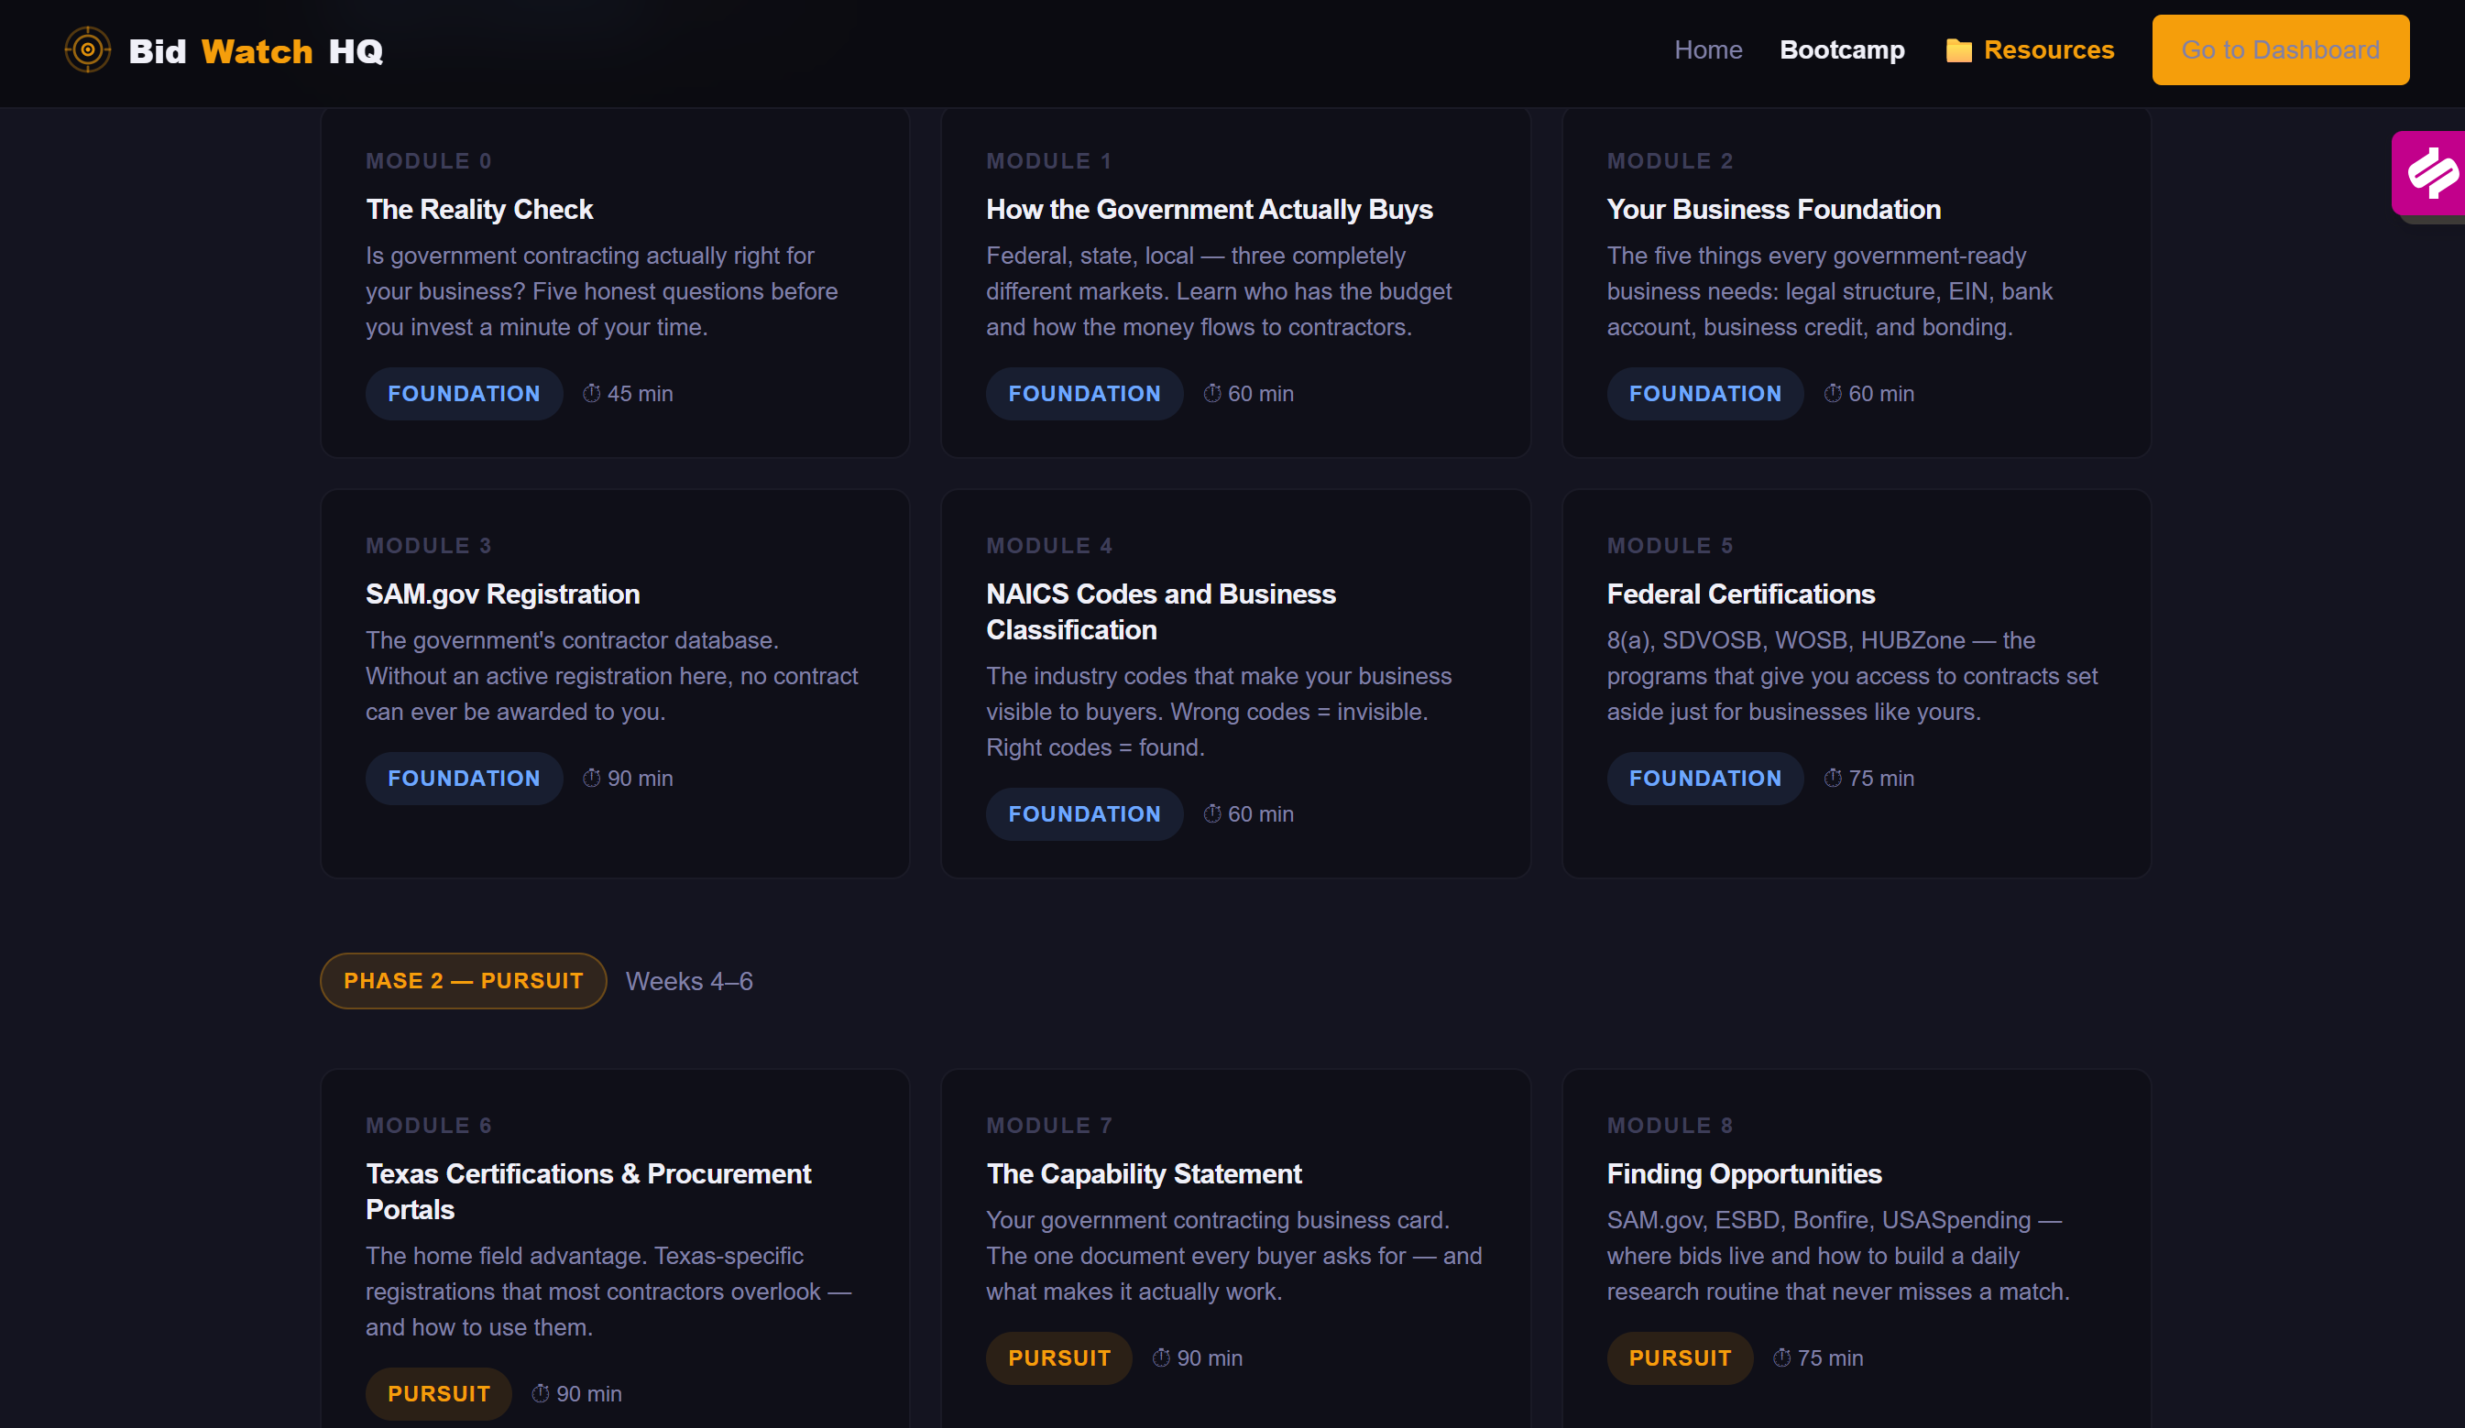This screenshot has height=1428, width=2465.
Task: Click the Resources folder icon
Action: (1958, 49)
